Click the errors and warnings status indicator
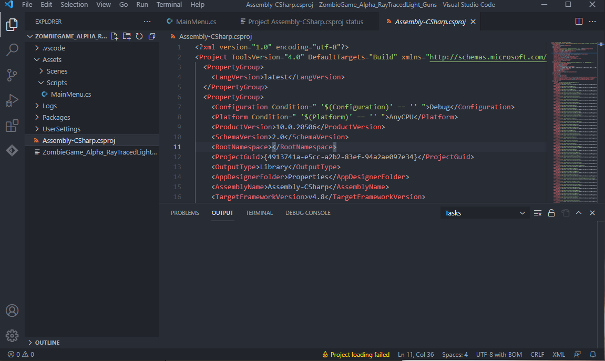This screenshot has height=361, width=605. pos(21,355)
